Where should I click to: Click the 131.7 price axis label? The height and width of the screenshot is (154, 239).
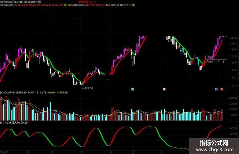click(x=233, y=86)
